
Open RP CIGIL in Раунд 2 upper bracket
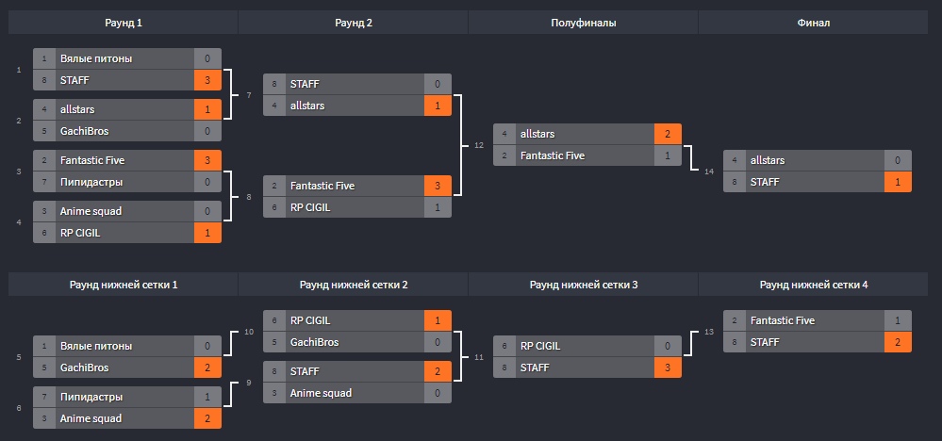click(310, 207)
